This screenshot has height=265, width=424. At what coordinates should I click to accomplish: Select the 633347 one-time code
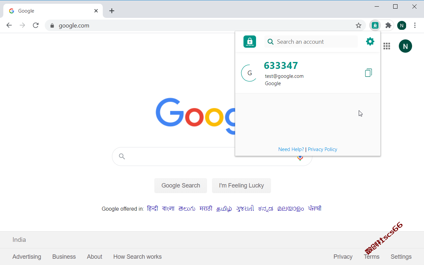(281, 66)
